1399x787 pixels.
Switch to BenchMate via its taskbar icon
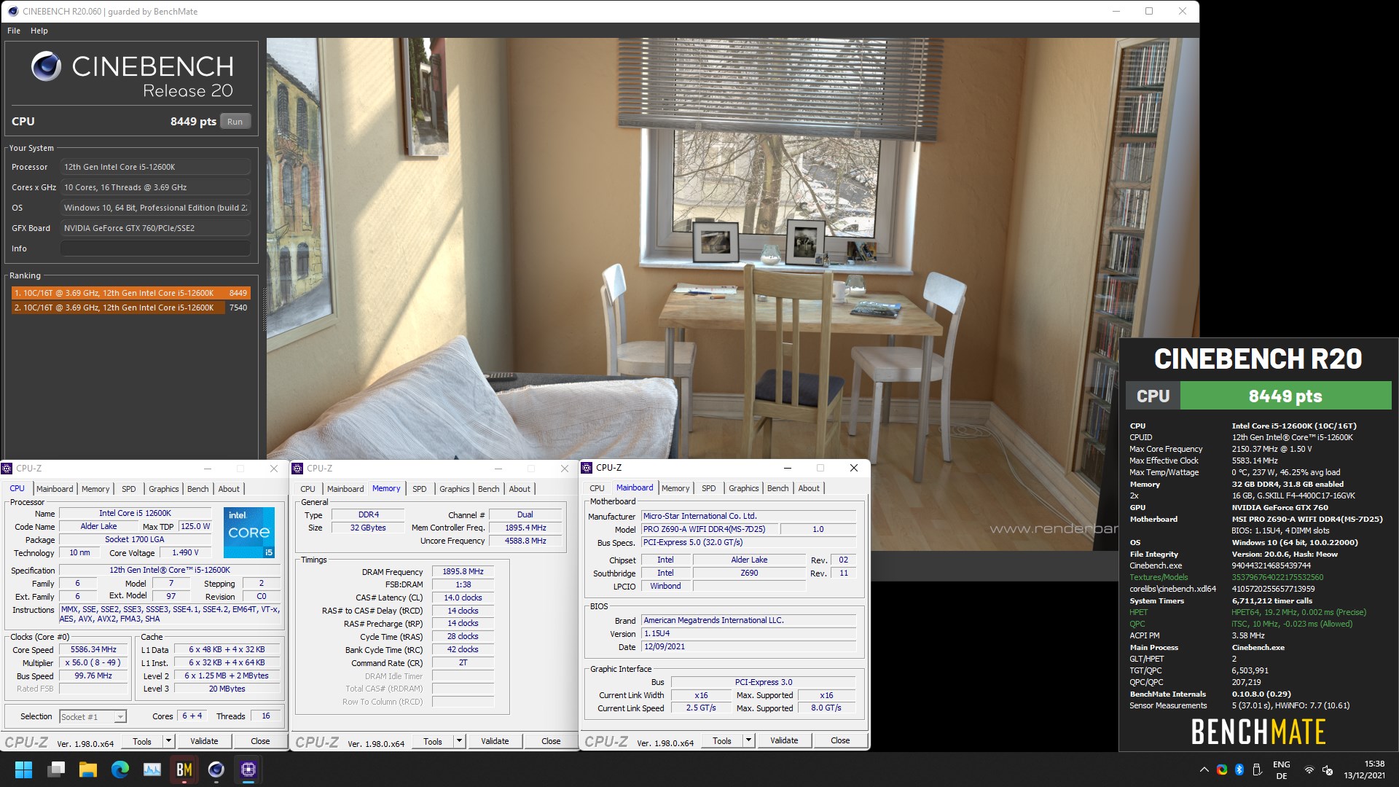(184, 770)
